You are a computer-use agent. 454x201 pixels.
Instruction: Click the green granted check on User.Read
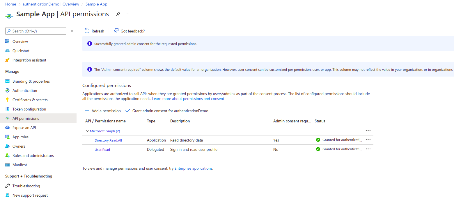[x=318, y=149]
